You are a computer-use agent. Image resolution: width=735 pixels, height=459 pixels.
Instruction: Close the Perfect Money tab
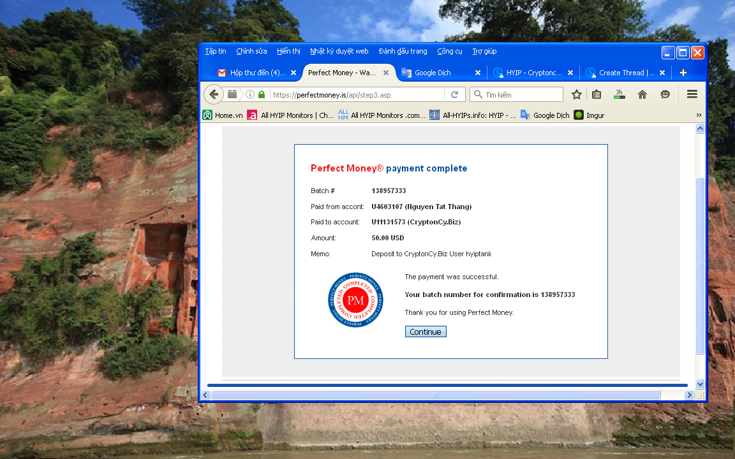(386, 73)
